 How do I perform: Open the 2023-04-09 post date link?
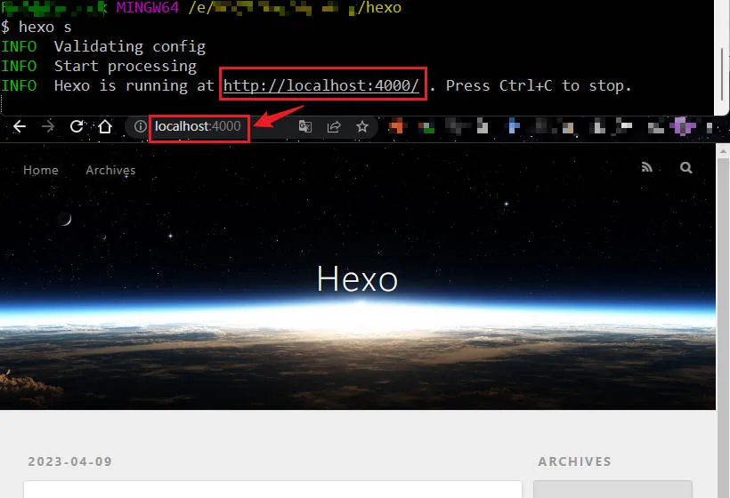69,462
